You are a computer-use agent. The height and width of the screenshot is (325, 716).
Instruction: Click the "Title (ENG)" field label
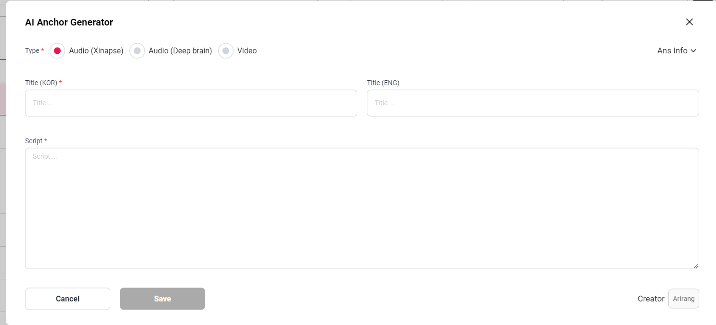[383, 83]
